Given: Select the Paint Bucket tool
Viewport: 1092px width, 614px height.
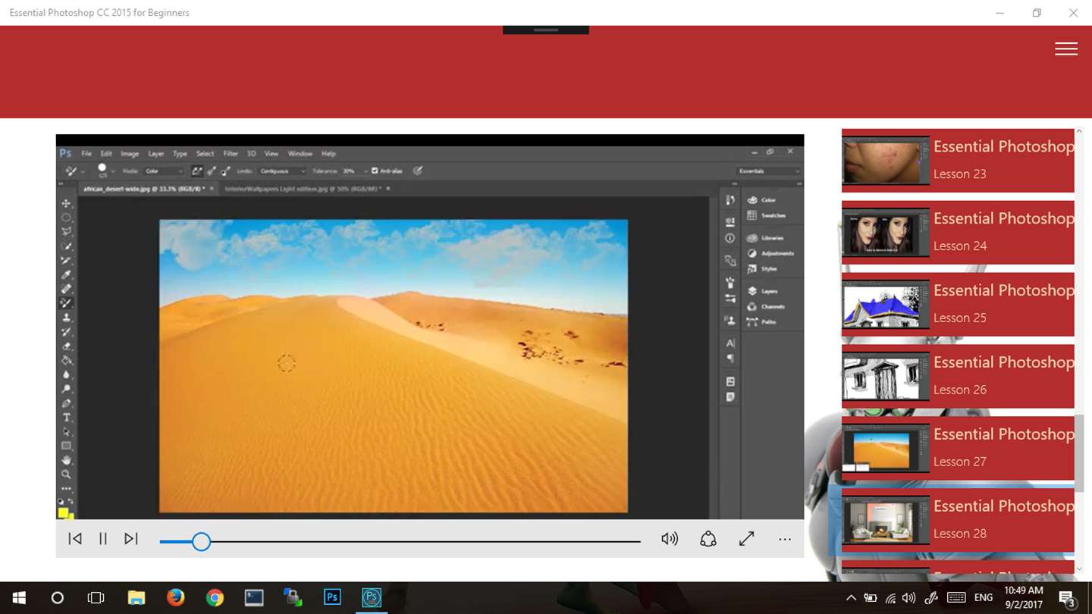Looking at the screenshot, I should [67, 360].
